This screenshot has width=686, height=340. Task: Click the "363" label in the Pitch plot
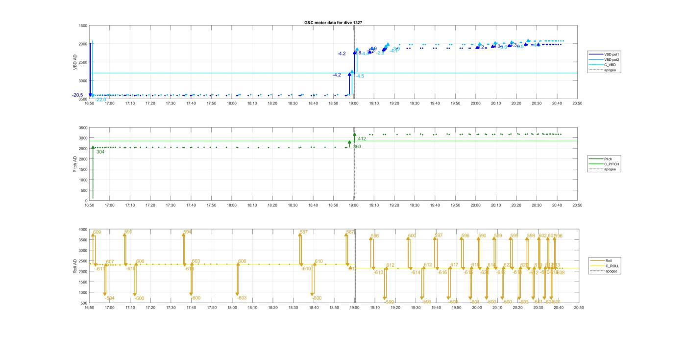point(357,147)
